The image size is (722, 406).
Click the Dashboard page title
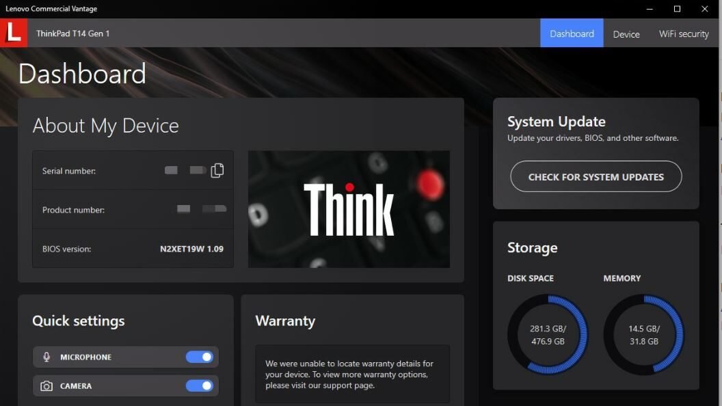(82, 74)
